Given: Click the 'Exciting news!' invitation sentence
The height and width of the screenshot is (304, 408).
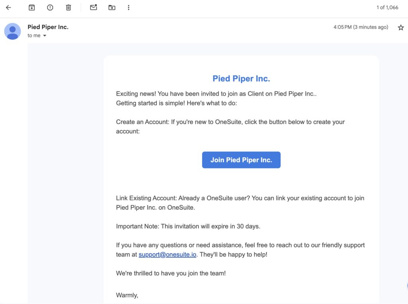Looking at the screenshot, I should 216,94.
